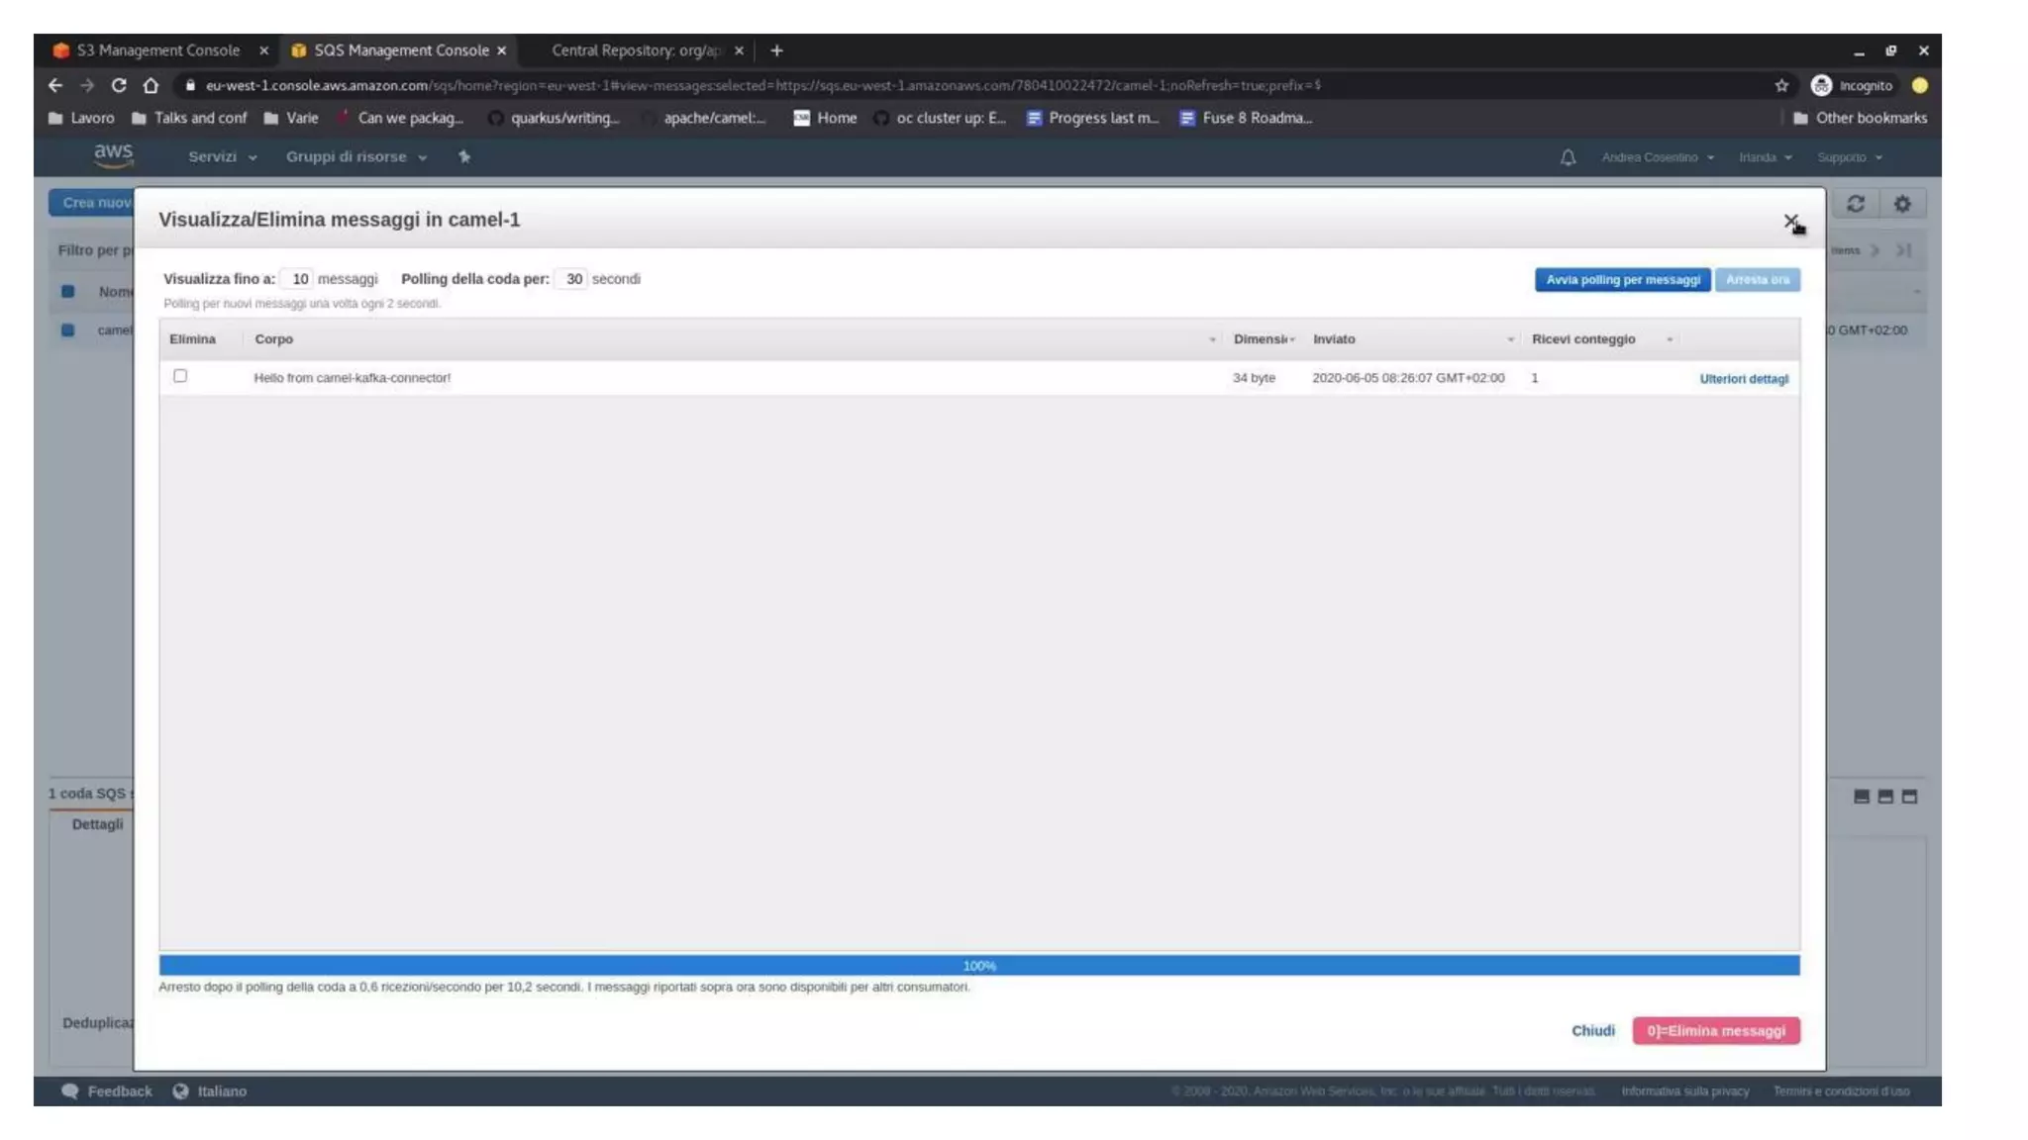This screenshot has width=2028, height=1140.
Task: Expand the Servizi dropdown menu
Action: [x=222, y=156]
